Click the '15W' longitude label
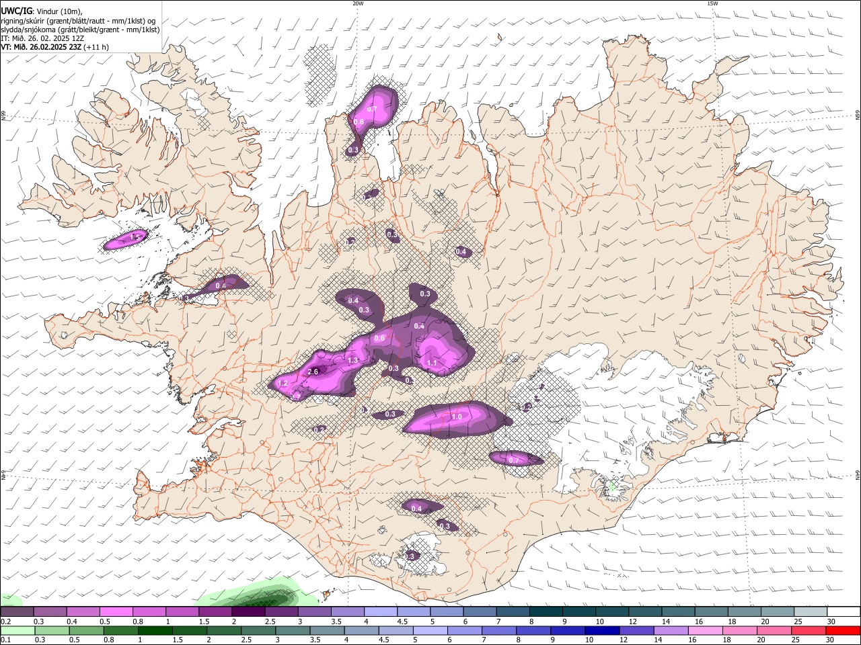Screen dimensions: 861x645 point(712,3)
